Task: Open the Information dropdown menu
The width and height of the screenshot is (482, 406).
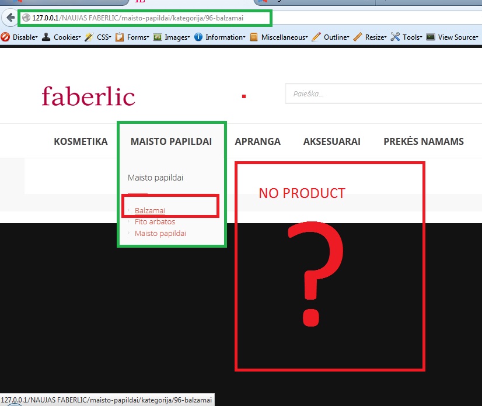Action: click(x=226, y=37)
